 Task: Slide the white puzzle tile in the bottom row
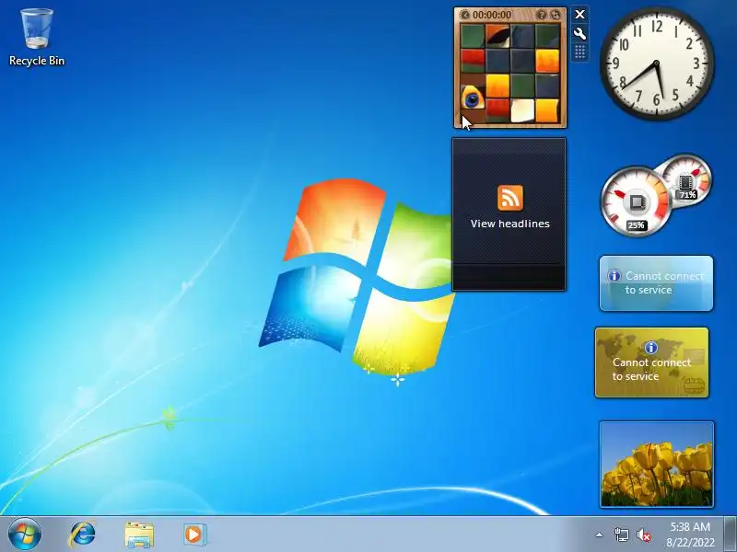pyautogui.click(x=522, y=110)
